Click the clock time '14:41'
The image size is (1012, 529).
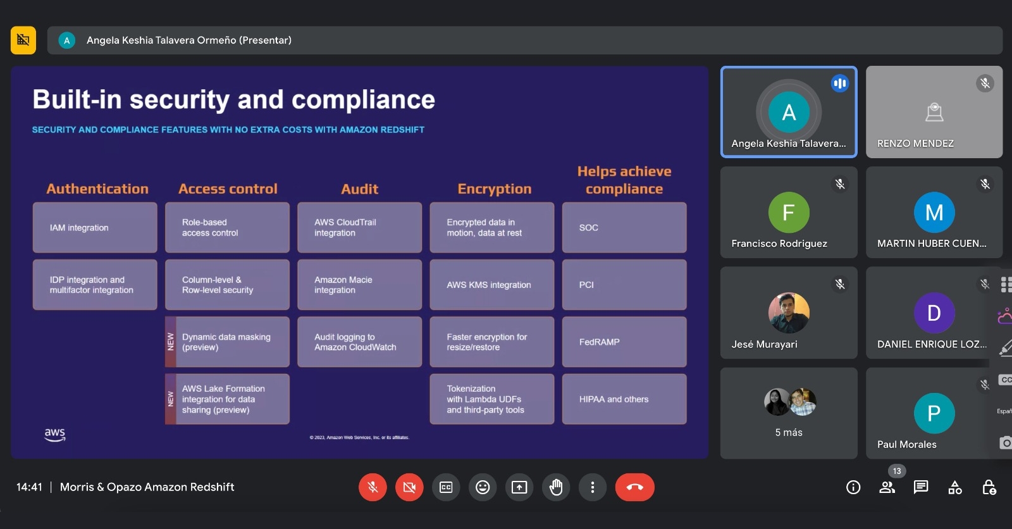pos(29,487)
